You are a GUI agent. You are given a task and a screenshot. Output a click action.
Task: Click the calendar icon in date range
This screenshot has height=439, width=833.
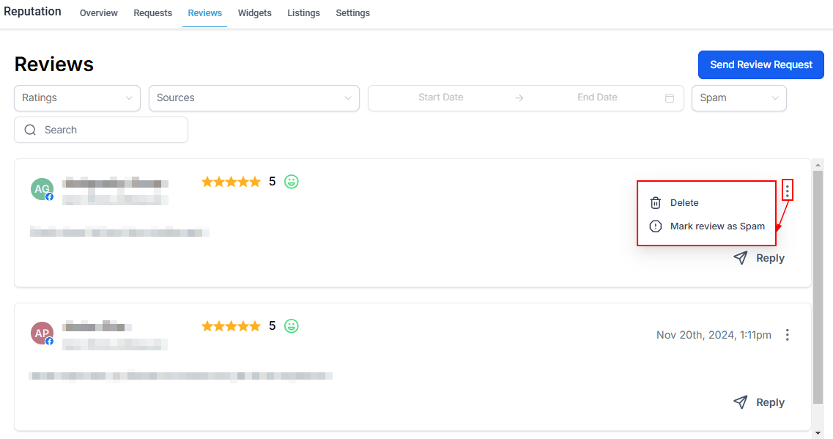(669, 98)
